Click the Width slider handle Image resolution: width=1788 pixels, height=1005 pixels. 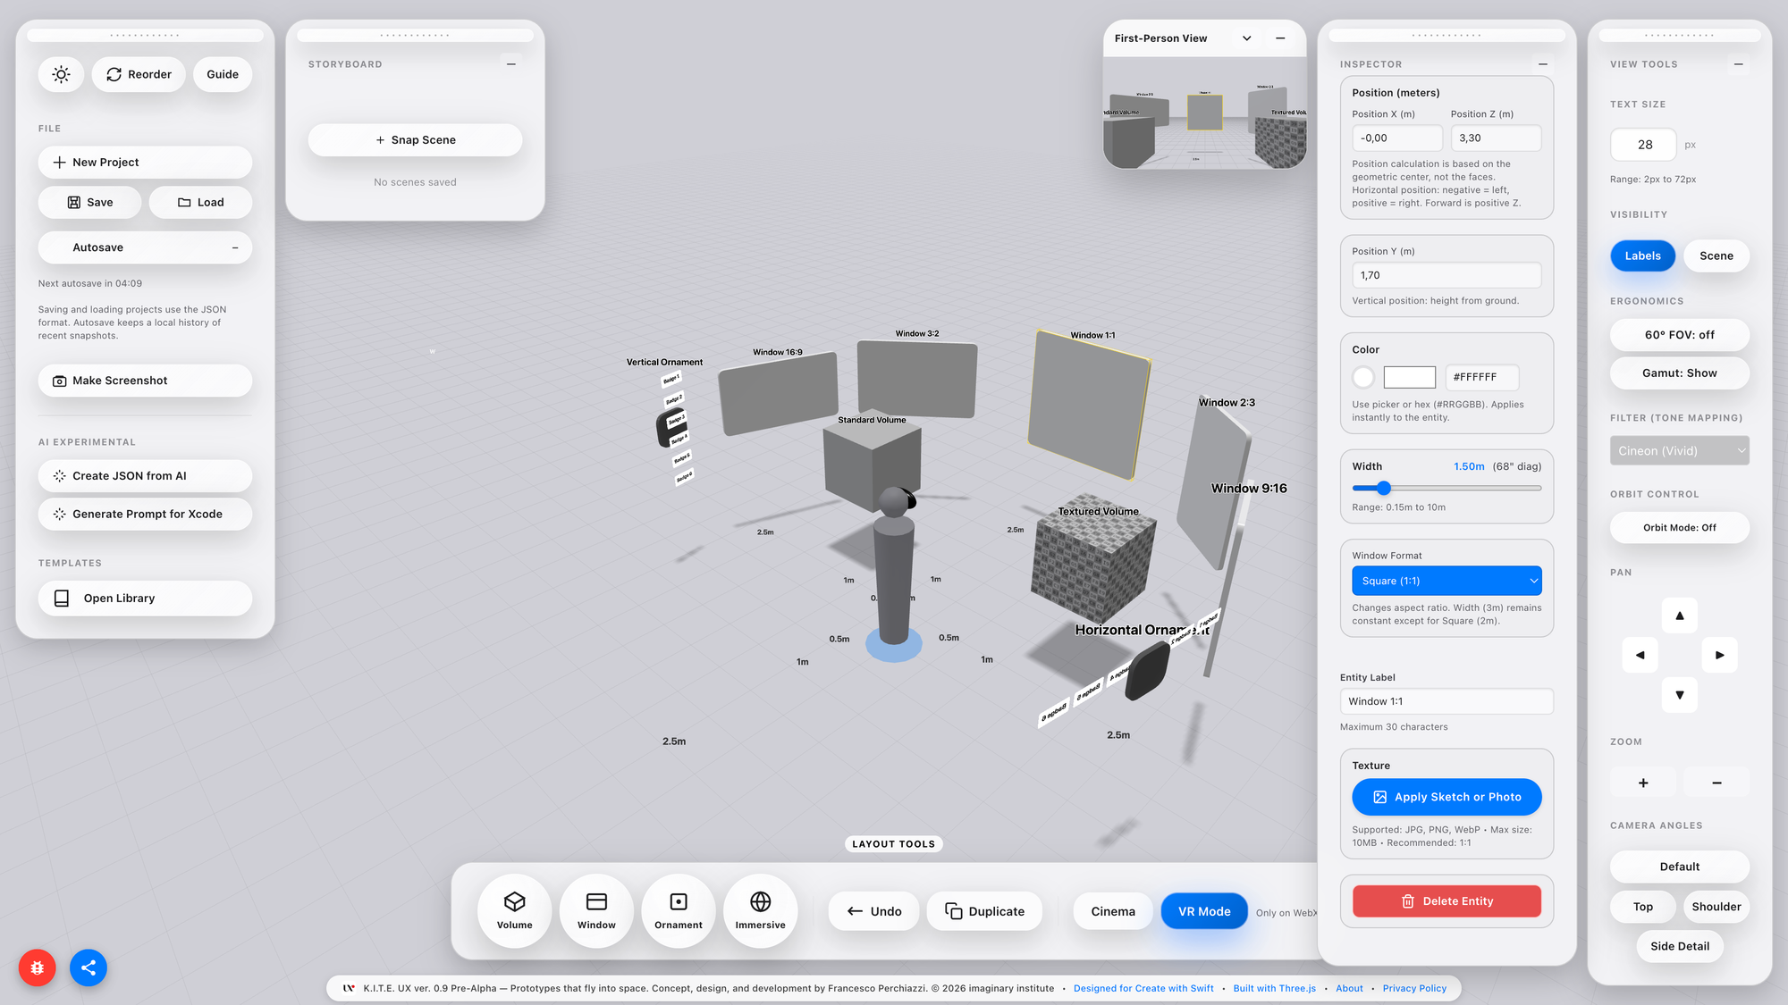click(1383, 488)
